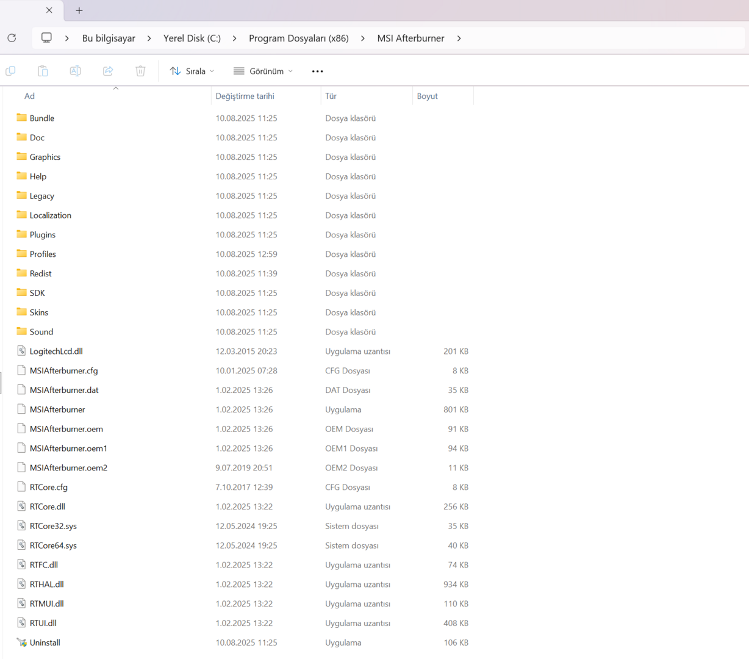This screenshot has height=659, width=749.
Task: Click the Sound folder icon
Action: point(21,331)
